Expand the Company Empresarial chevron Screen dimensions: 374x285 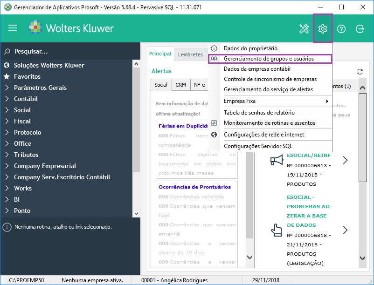(7, 166)
